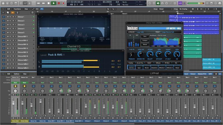
Task: Click the Store button in LXPHall
Action: 145,36
